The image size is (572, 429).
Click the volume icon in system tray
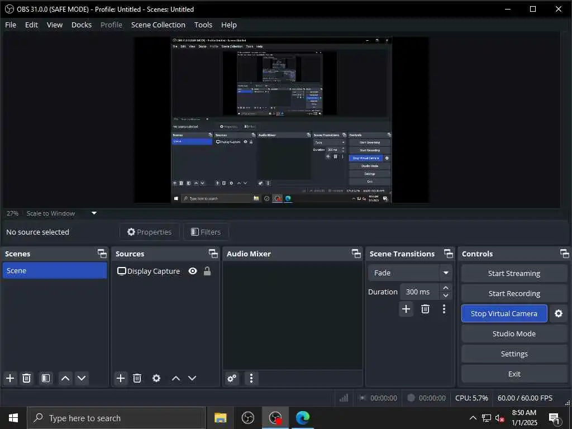[x=500, y=418]
